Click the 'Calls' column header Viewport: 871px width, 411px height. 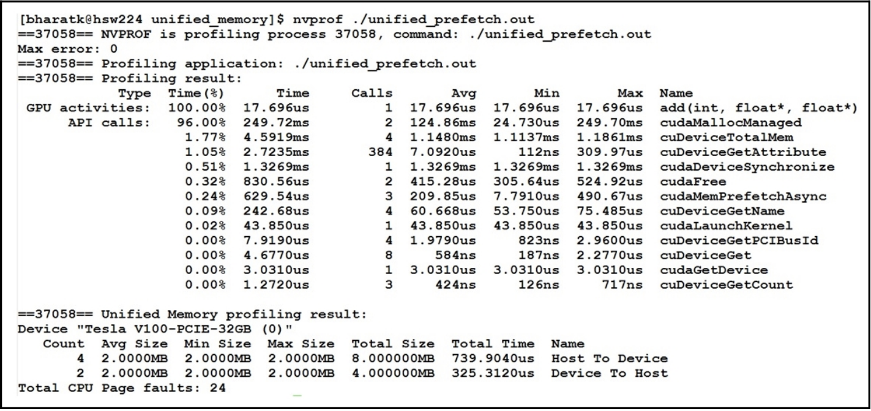pos(372,93)
